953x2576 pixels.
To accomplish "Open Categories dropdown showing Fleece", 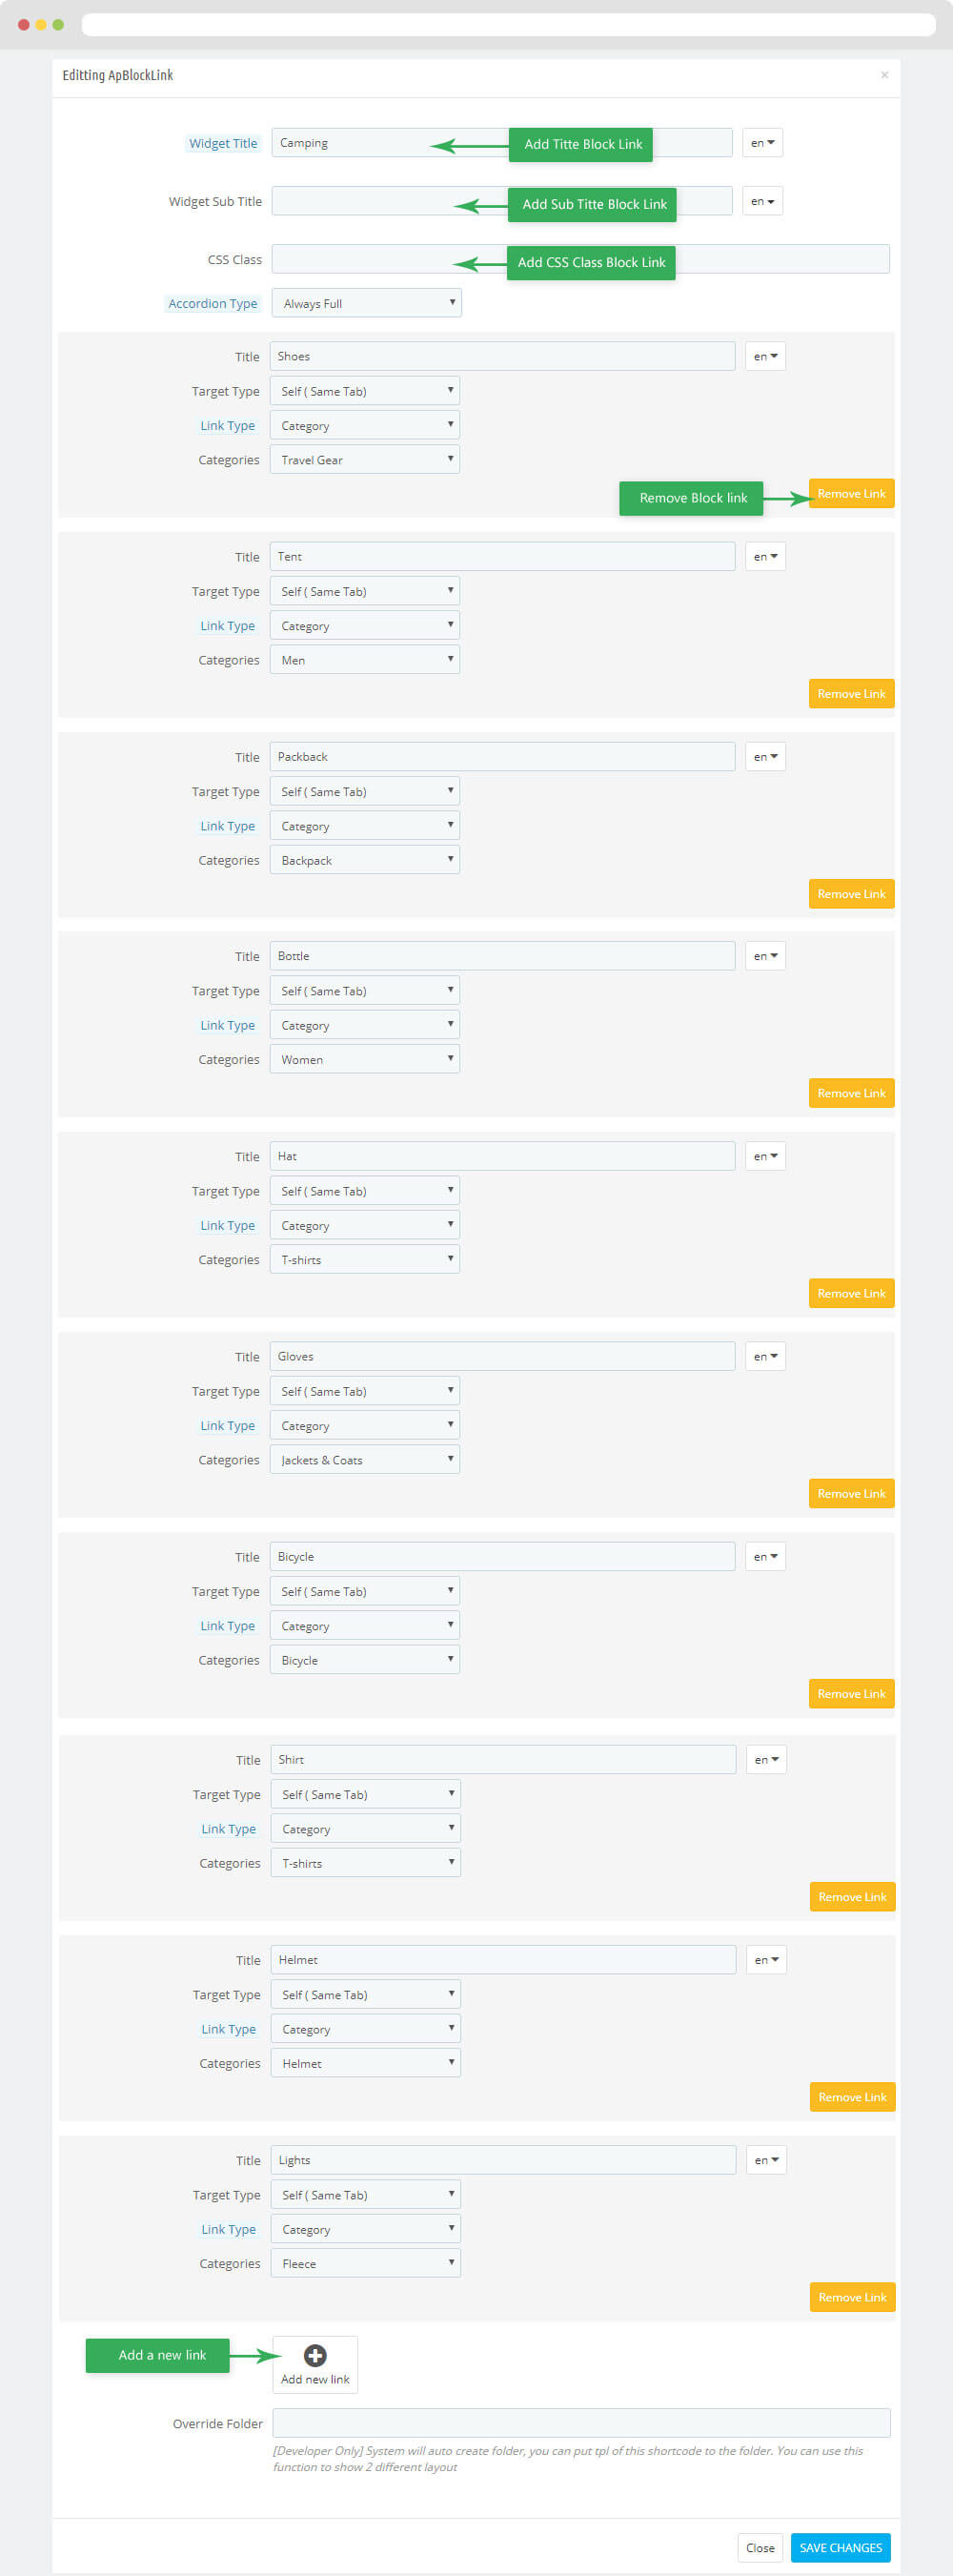I will click(x=365, y=2263).
